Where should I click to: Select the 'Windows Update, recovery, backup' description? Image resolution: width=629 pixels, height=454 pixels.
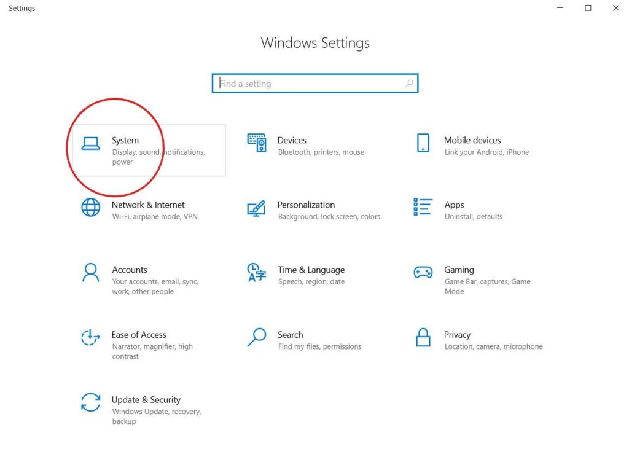[x=157, y=417]
